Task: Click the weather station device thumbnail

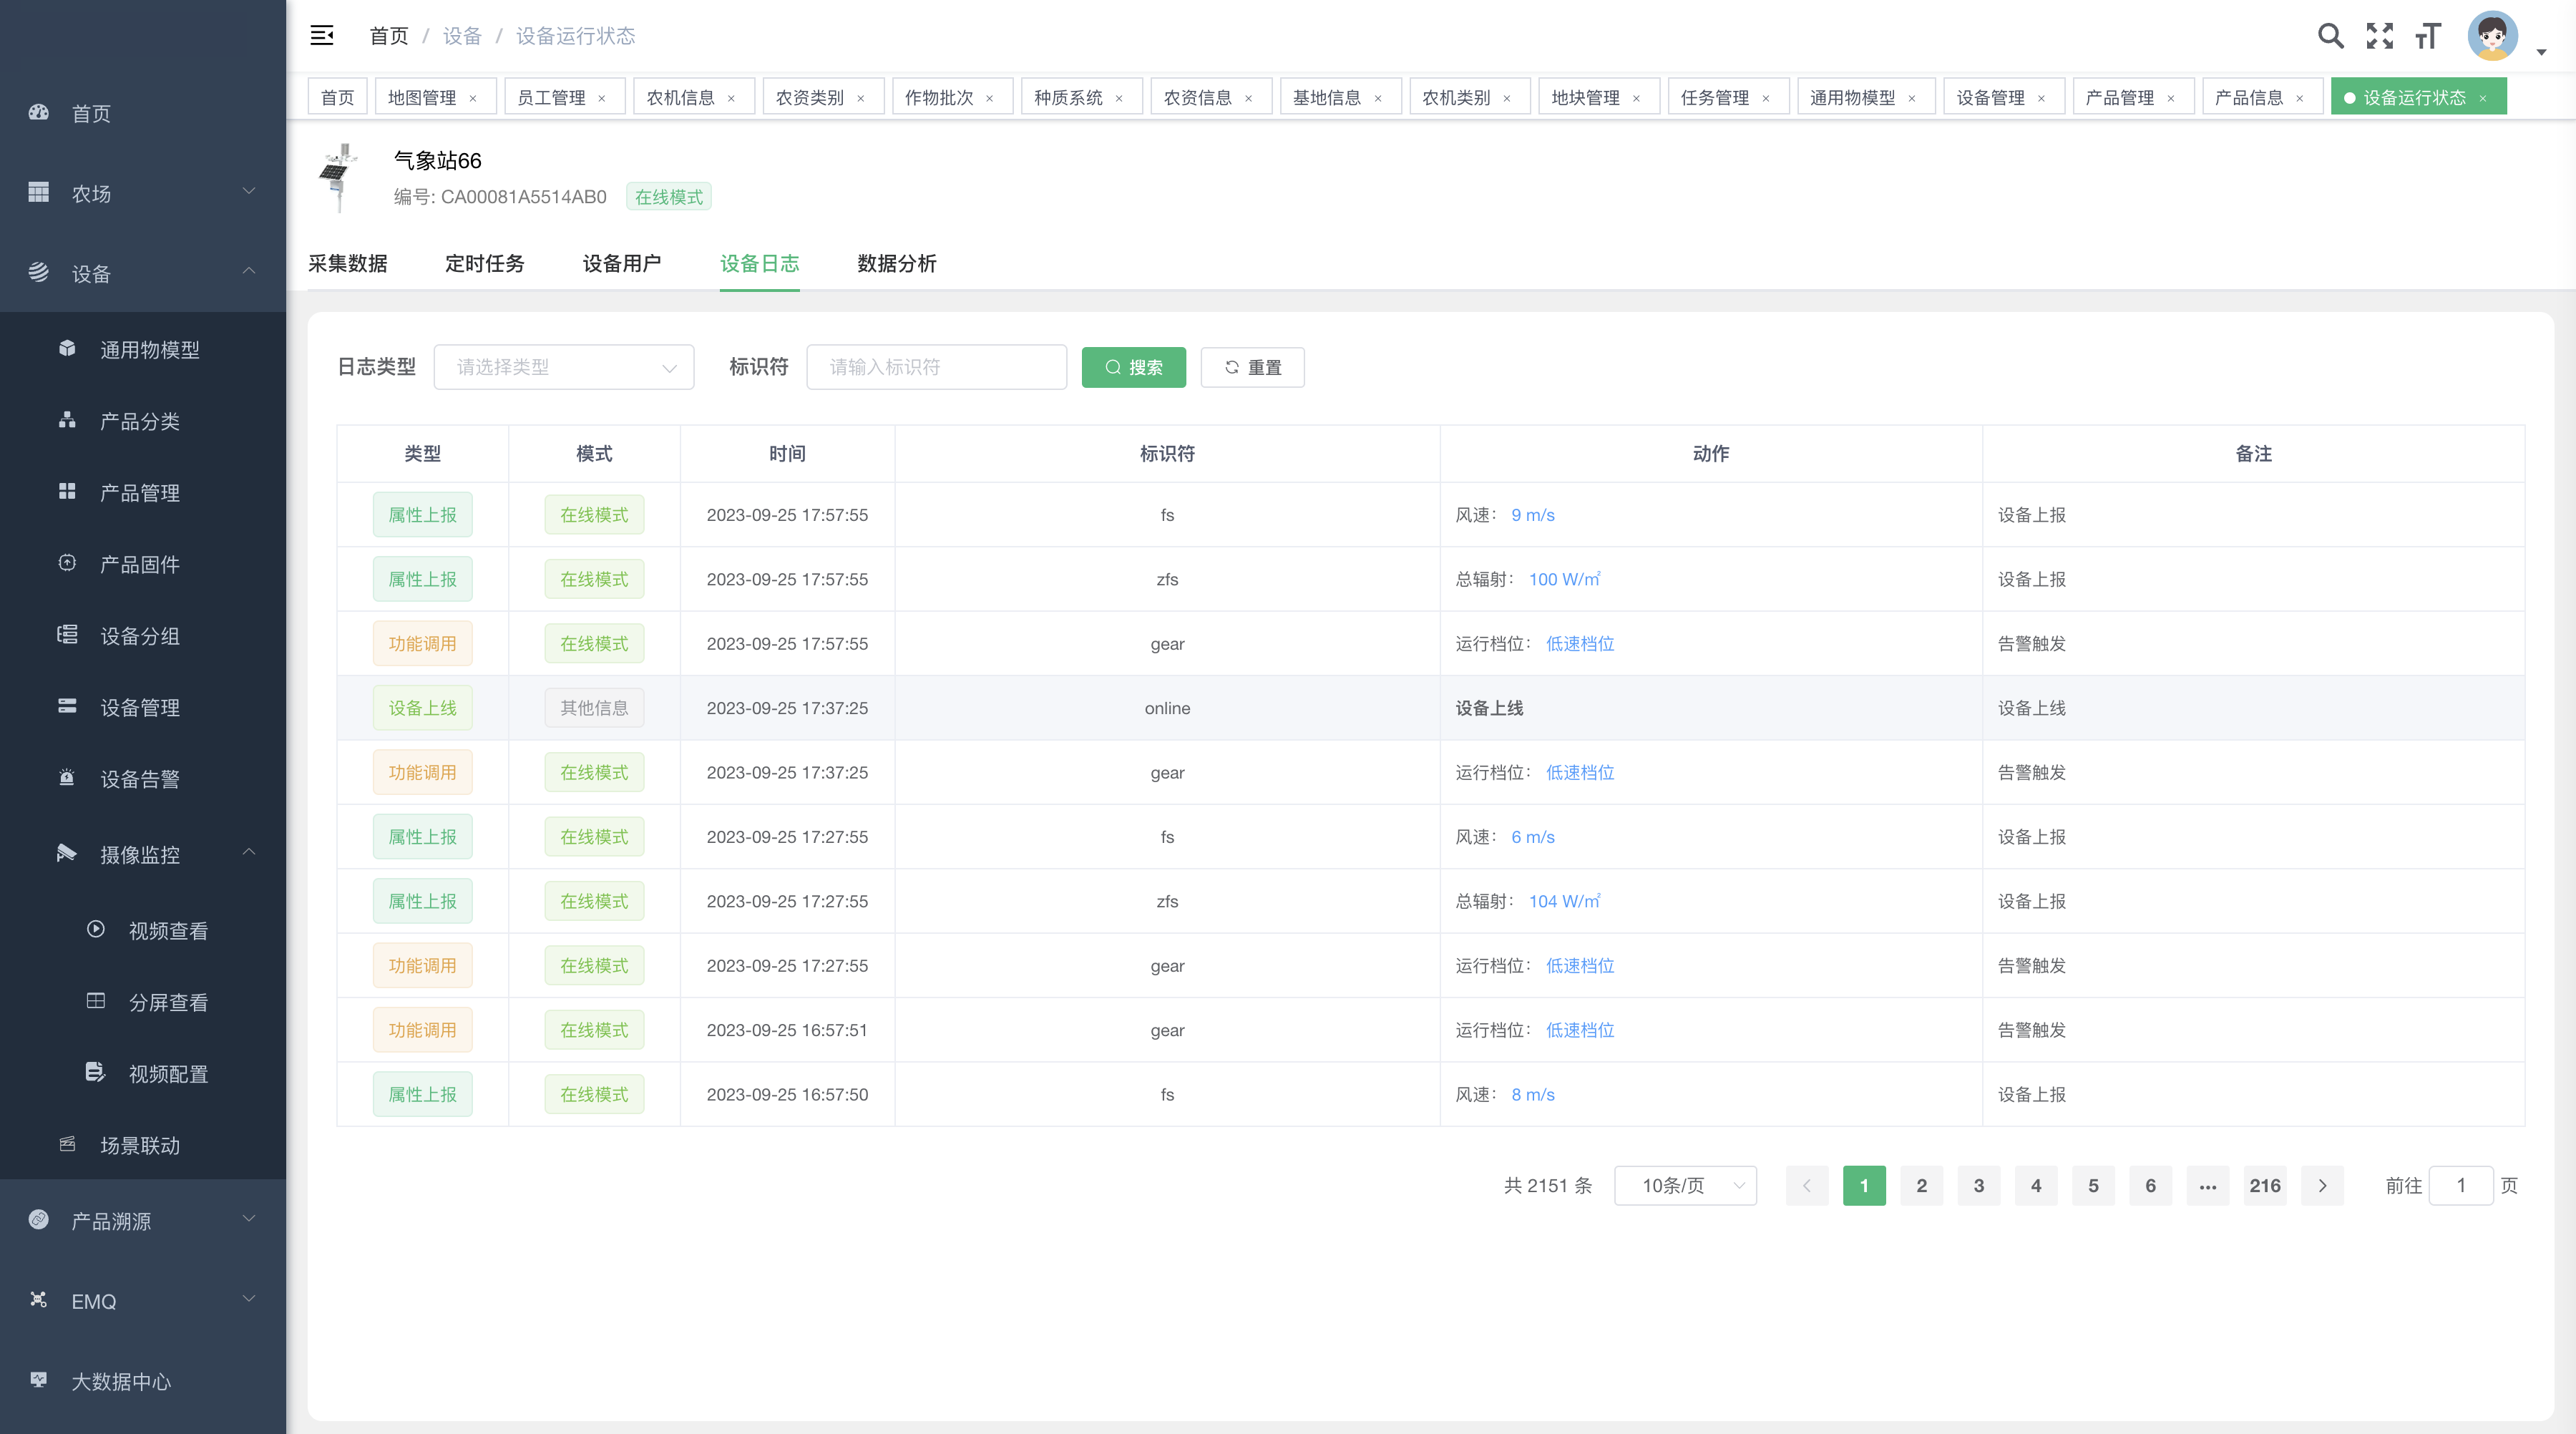Action: pyautogui.click(x=339, y=177)
